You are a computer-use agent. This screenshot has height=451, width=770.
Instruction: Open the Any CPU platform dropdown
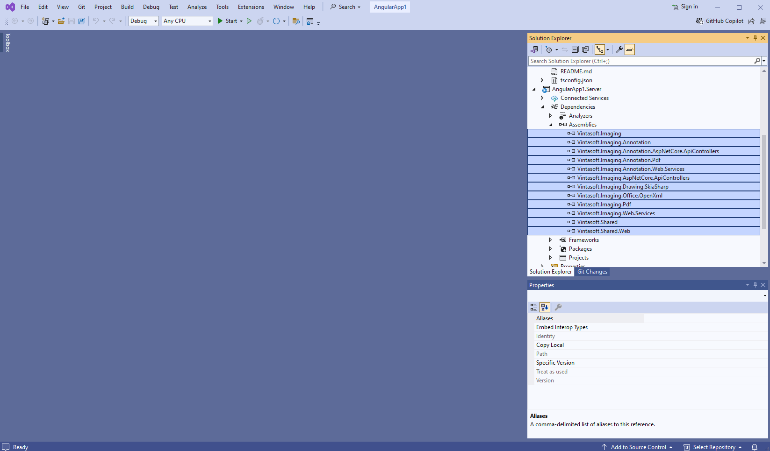pyautogui.click(x=187, y=21)
